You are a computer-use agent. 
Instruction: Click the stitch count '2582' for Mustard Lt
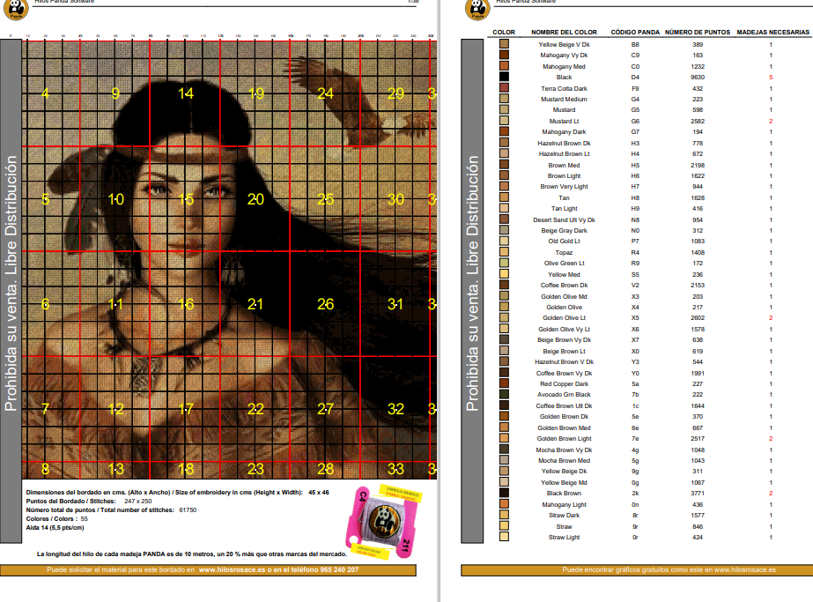click(698, 122)
